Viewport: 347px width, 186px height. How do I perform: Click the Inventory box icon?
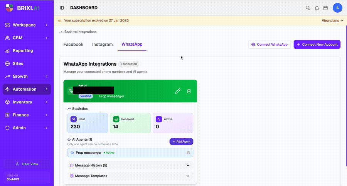pyautogui.click(x=8, y=102)
